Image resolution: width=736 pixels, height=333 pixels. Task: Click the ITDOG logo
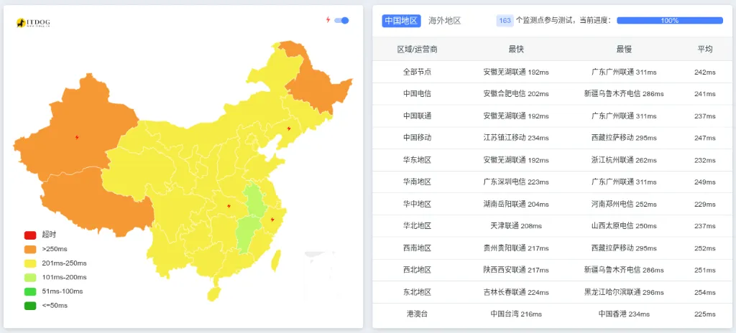click(33, 22)
